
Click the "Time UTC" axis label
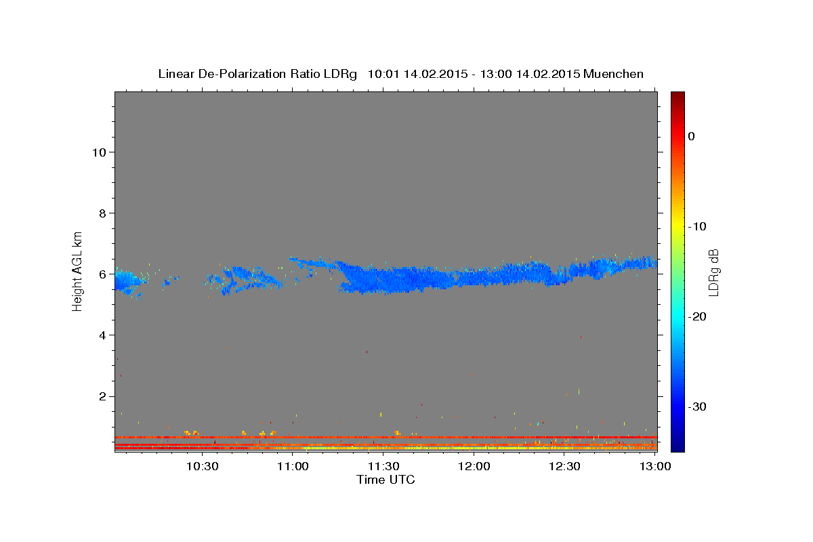click(385, 480)
